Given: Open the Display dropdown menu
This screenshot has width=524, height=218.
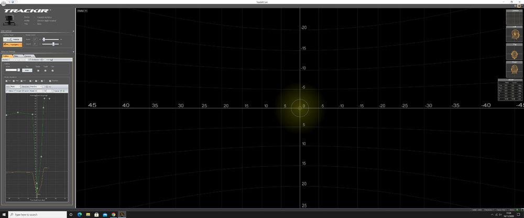Looking at the screenshot, I should [x=82, y=10].
